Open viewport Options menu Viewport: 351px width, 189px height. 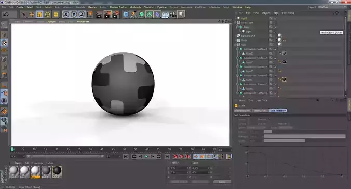click(51, 21)
